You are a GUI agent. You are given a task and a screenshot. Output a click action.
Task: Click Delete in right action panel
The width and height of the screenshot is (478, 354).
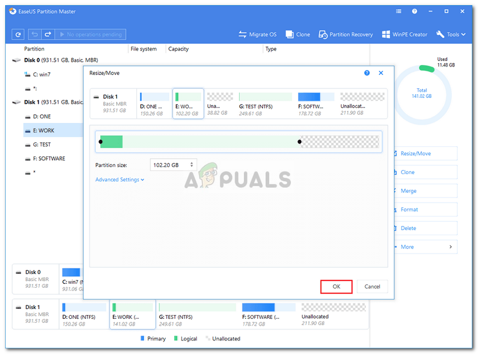(426, 228)
